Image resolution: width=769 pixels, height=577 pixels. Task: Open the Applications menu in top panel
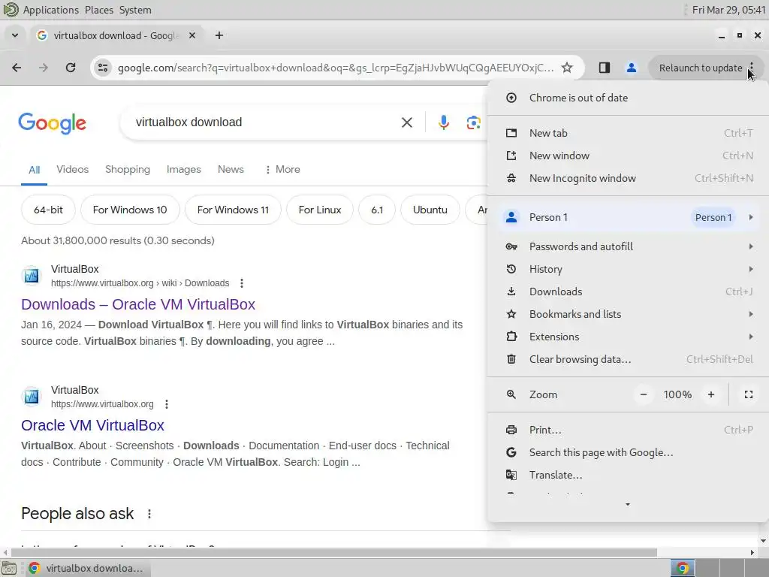[50, 10]
